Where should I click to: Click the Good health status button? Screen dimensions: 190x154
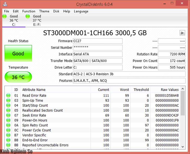[x=18, y=53]
